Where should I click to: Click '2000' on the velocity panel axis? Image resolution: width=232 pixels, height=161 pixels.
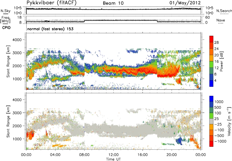tap(17, 126)
